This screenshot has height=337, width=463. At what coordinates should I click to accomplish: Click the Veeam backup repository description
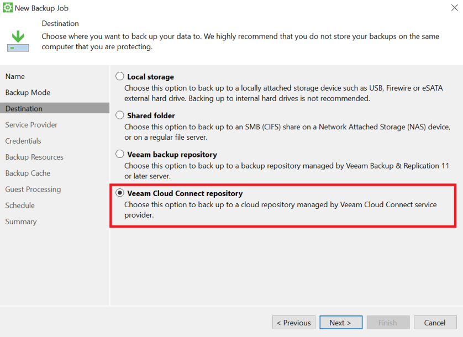tap(287, 171)
